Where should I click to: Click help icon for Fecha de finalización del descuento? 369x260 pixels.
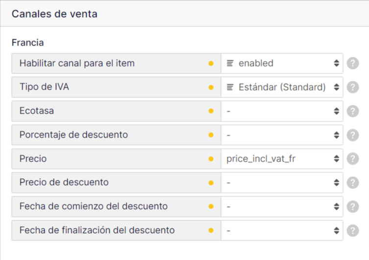[352, 230]
